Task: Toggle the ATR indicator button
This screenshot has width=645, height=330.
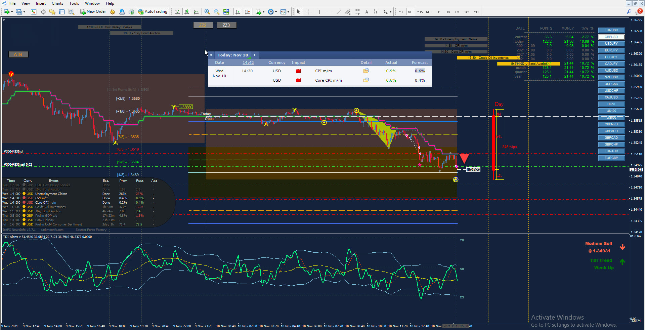Action: pyautogui.click(x=18, y=54)
